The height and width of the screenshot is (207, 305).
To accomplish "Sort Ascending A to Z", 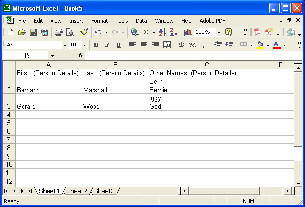I will tap(162, 32).
